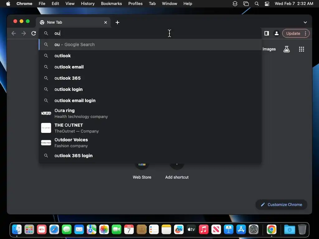Open the side panel icon
The height and width of the screenshot is (239, 319).
(x=267, y=33)
